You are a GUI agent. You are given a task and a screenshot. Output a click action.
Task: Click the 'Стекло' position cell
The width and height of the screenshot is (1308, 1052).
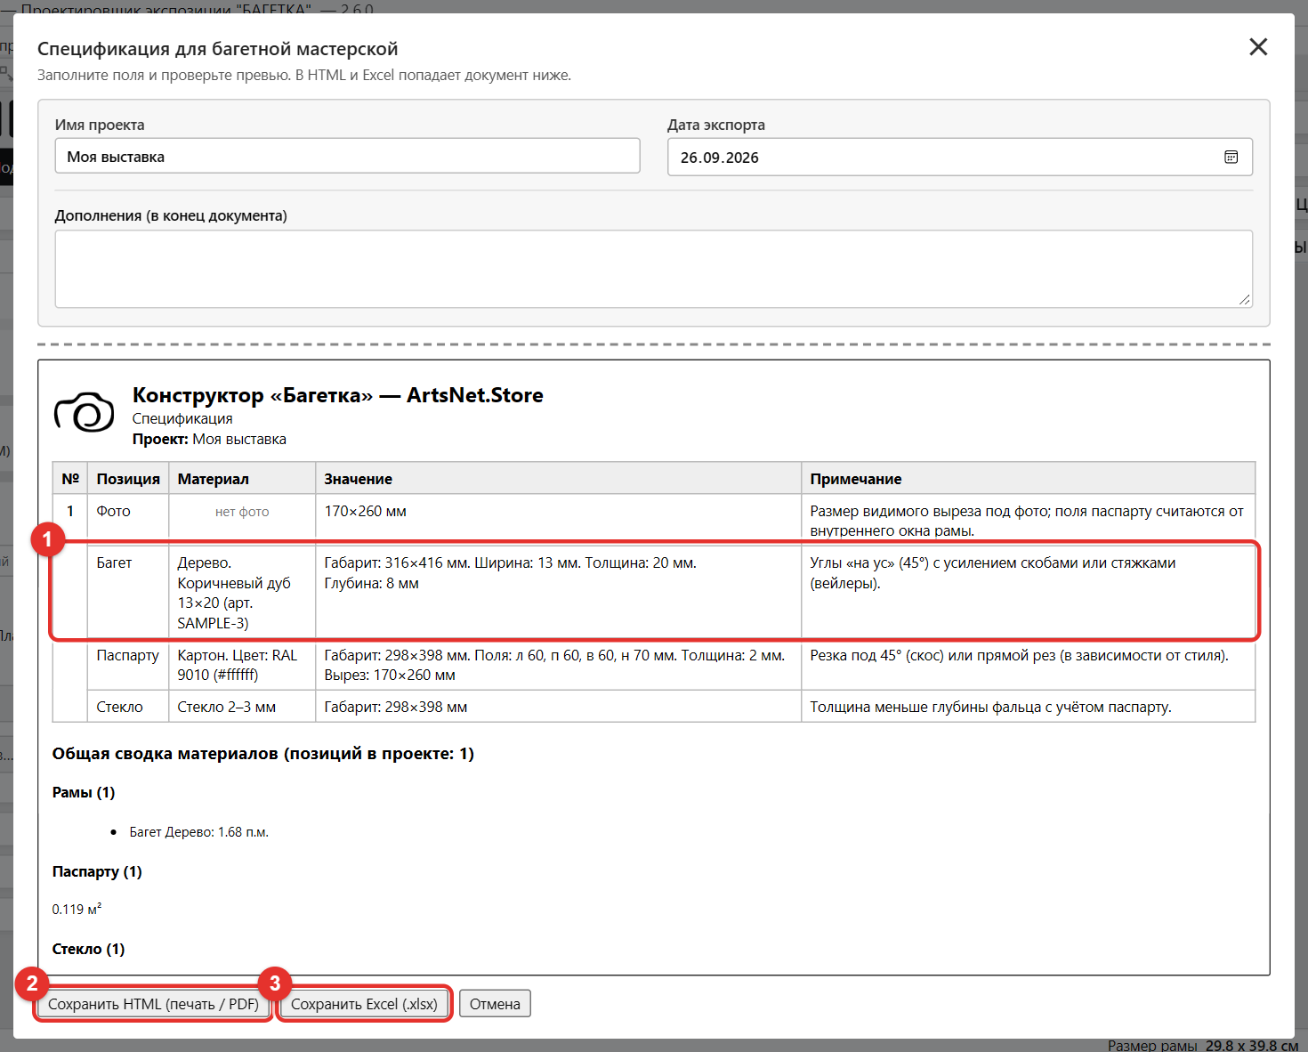click(x=128, y=707)
